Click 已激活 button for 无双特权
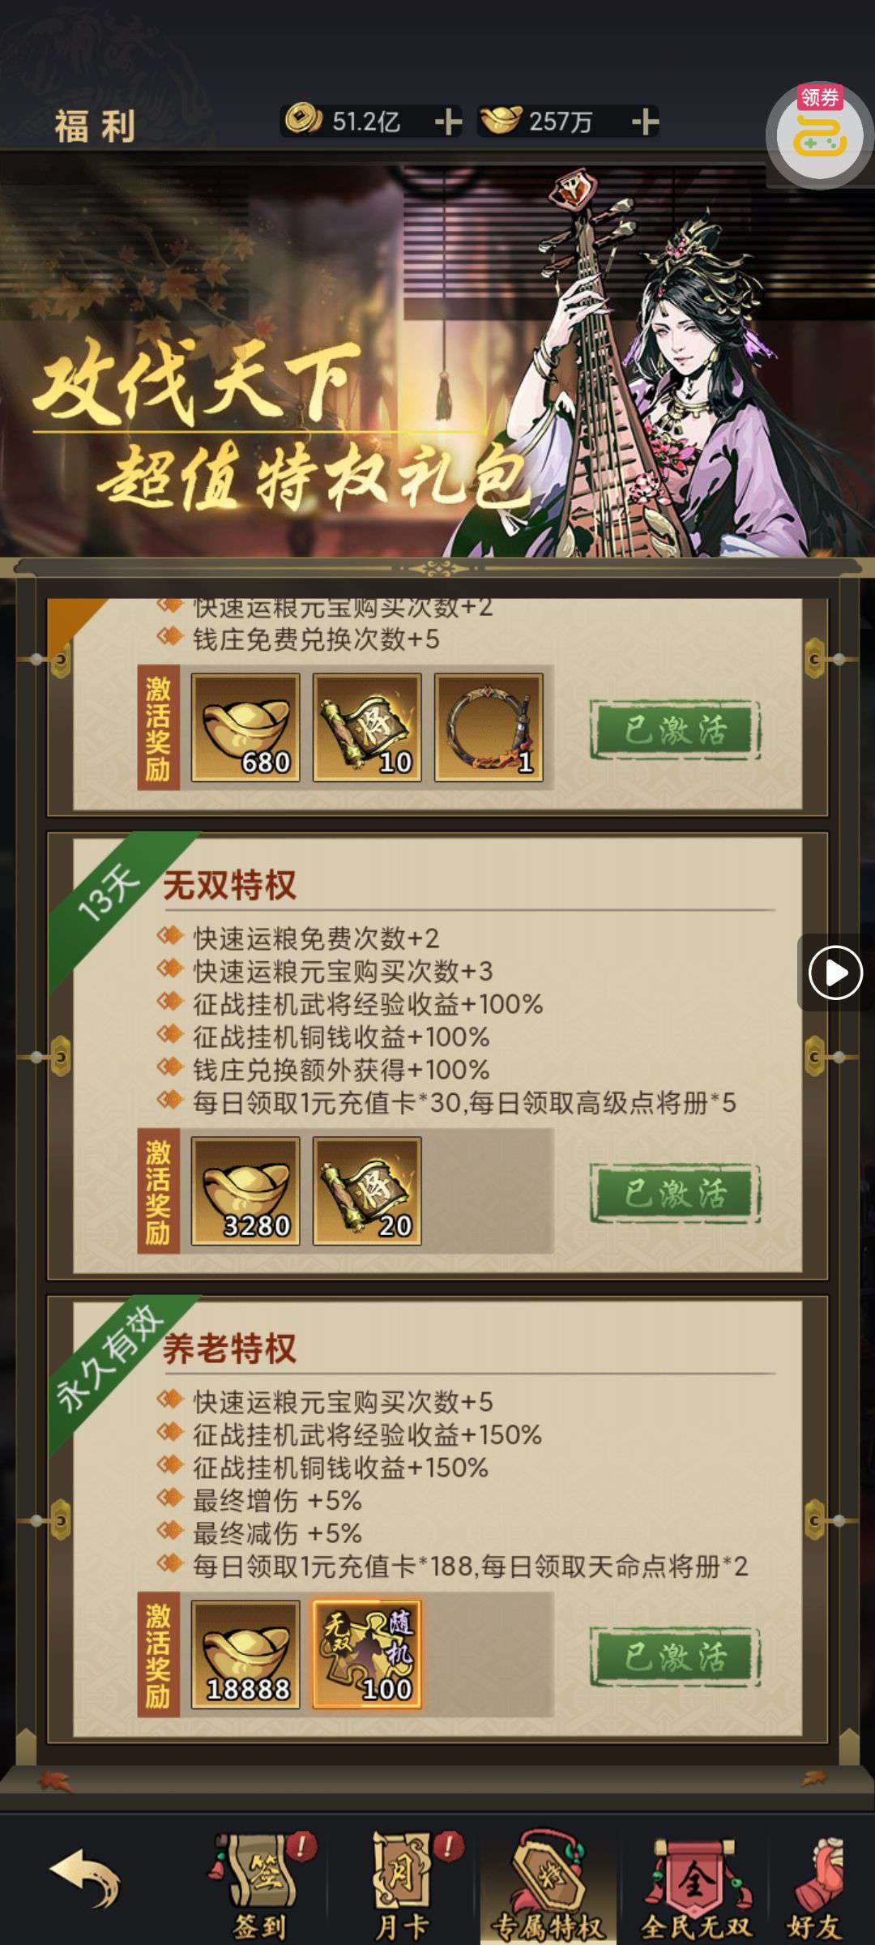Image resolution: width=875 pixels, height=1945 pixels. click(x=675, y=1193)
